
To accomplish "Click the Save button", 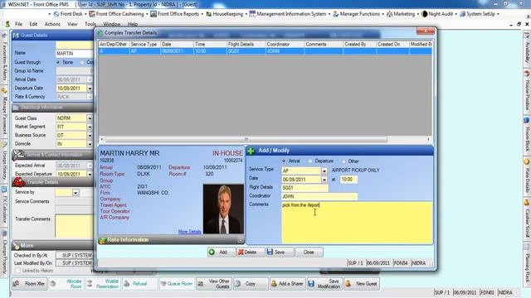I will click(x=280, y=252).
